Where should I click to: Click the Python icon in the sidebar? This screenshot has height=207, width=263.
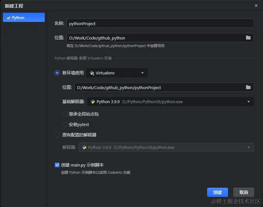tap(8, 18)
